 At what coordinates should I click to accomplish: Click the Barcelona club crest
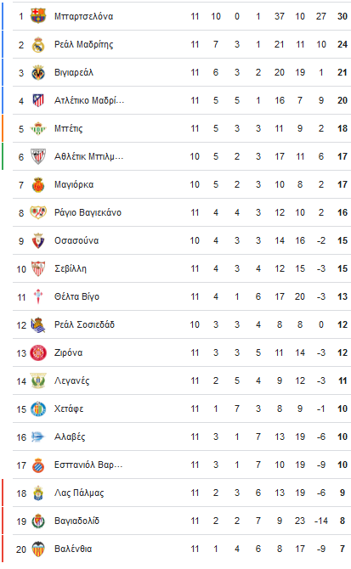[38, 16]
